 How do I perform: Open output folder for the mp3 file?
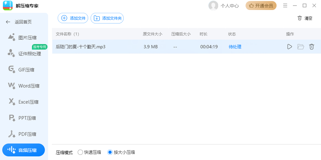point(301,47)
